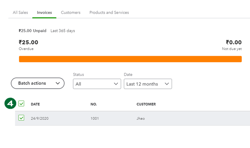Image resolution: width=250 pixels, height=148 pixels.
Task: Click the green step 4 badge
Action: pyautogui.click(x=10, y=103)
